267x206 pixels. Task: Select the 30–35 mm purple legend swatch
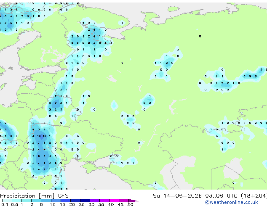95,201
